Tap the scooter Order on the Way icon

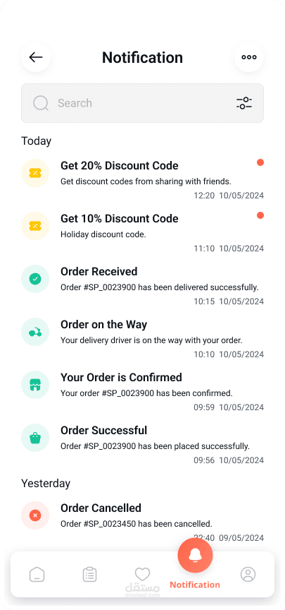35,332
